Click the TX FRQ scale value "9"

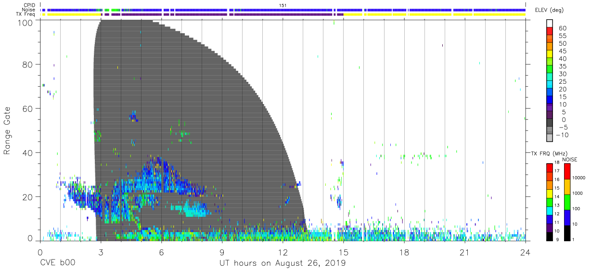coord(557,239)
